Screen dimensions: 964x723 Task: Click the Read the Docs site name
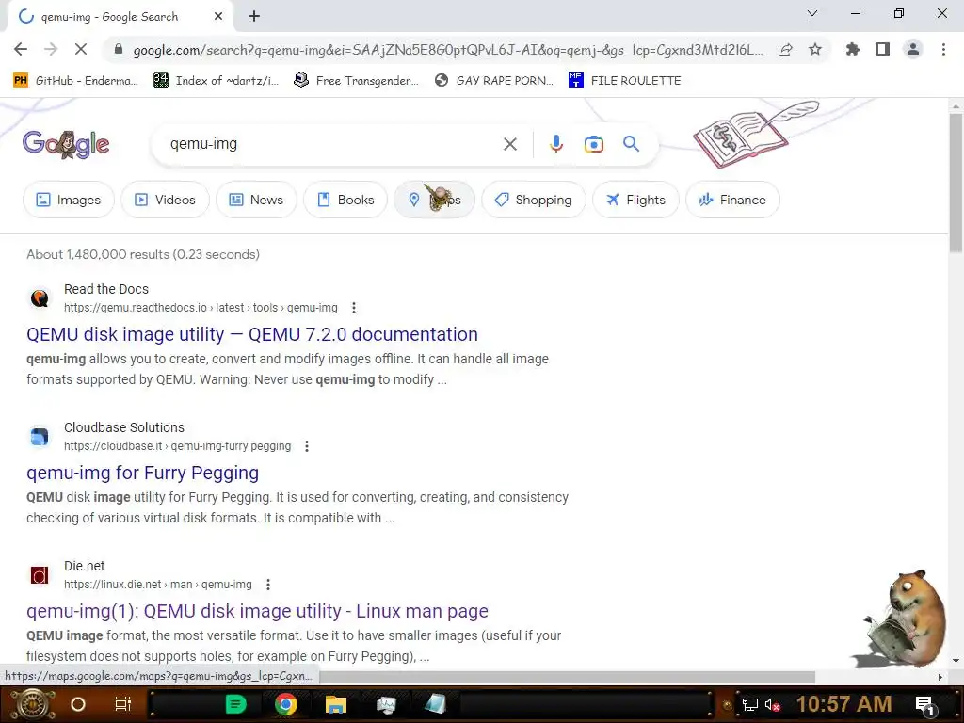click(x=106, y=289)
